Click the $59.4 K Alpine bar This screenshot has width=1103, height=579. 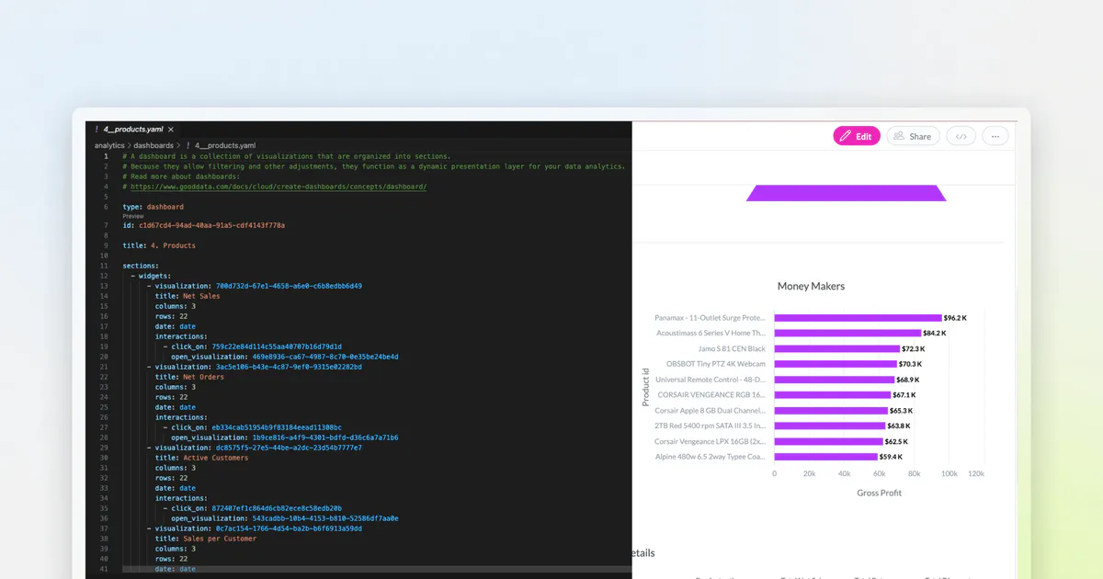point(825,457)
